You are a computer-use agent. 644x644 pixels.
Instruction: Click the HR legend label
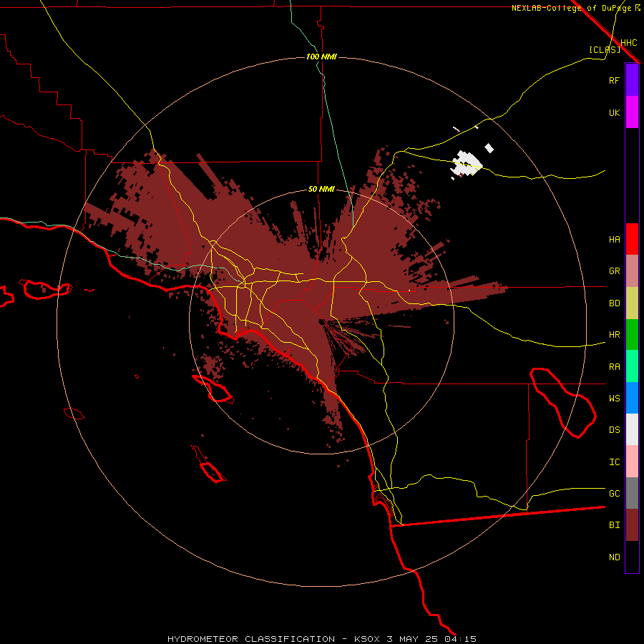tap(614, 335)
